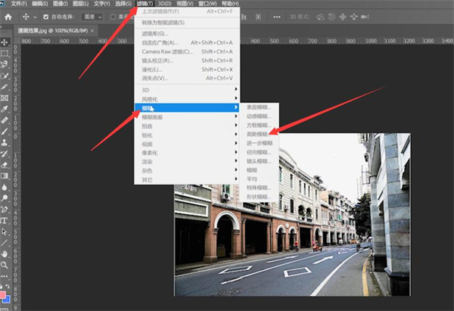This screenshot has height=311, width=454.
Task: Open the 滤镜(T) menu
Action: pyautogui.click(x=145, y=4)
